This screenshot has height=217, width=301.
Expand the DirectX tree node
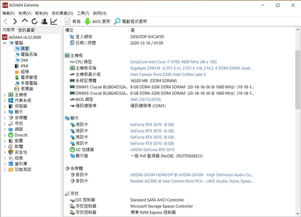click(x=5, y=135)
